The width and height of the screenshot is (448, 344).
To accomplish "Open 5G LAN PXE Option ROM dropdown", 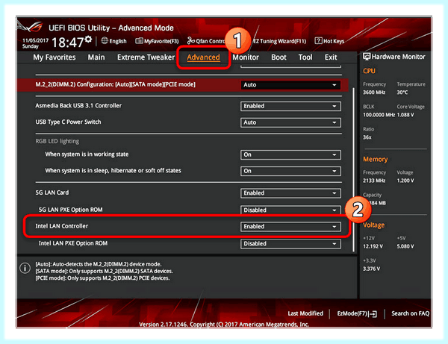I will (290, 210).
